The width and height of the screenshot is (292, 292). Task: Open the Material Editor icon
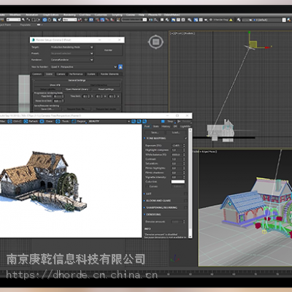[x=190, y=20]
